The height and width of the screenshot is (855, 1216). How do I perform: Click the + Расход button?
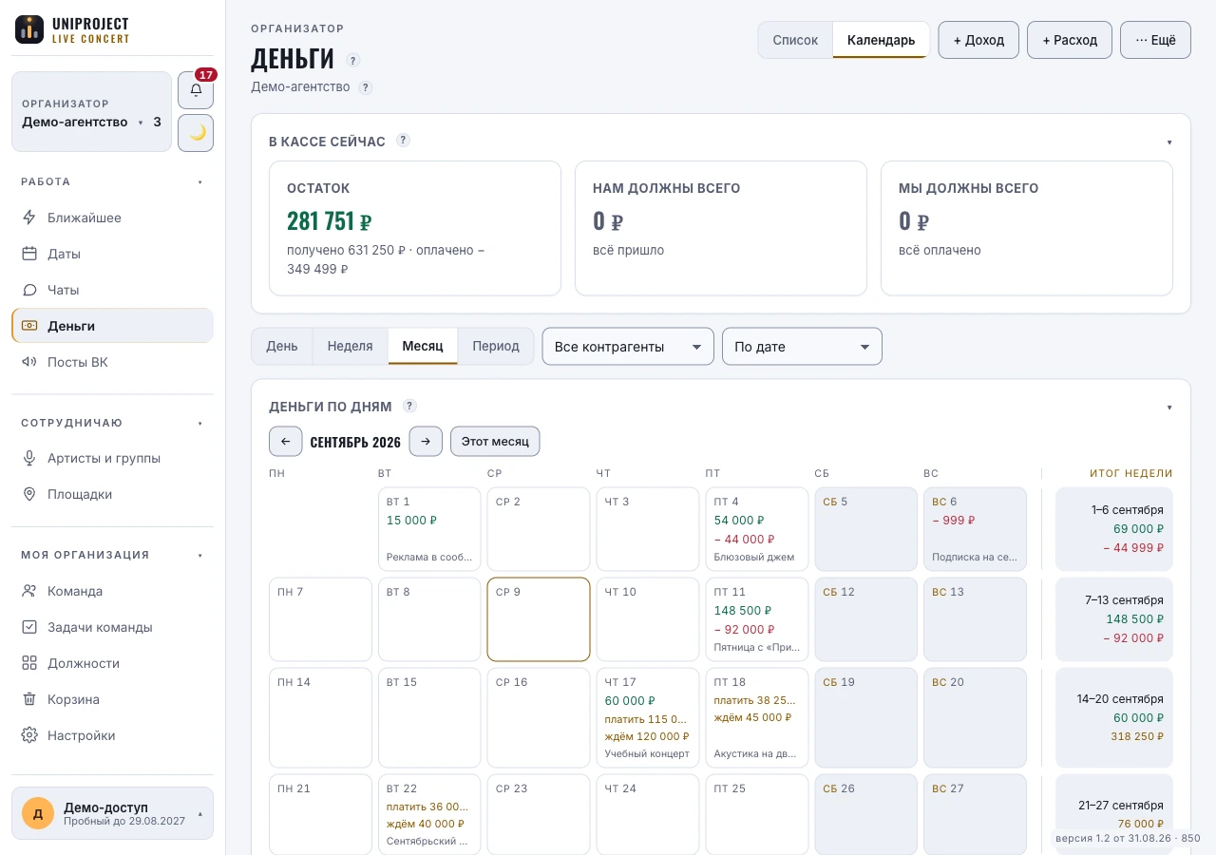click(1070, 40)
